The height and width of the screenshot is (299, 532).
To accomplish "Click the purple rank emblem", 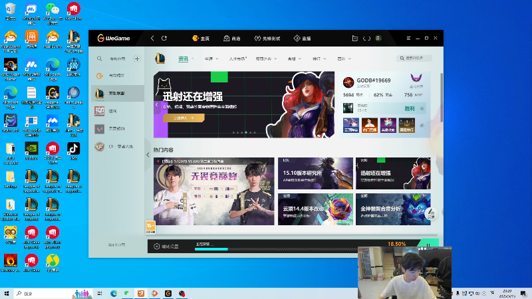I will (x=416, y=78).
